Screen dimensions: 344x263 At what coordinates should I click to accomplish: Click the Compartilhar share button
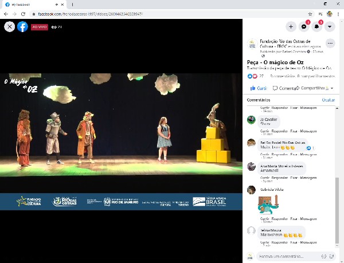(x=310, y=88)
